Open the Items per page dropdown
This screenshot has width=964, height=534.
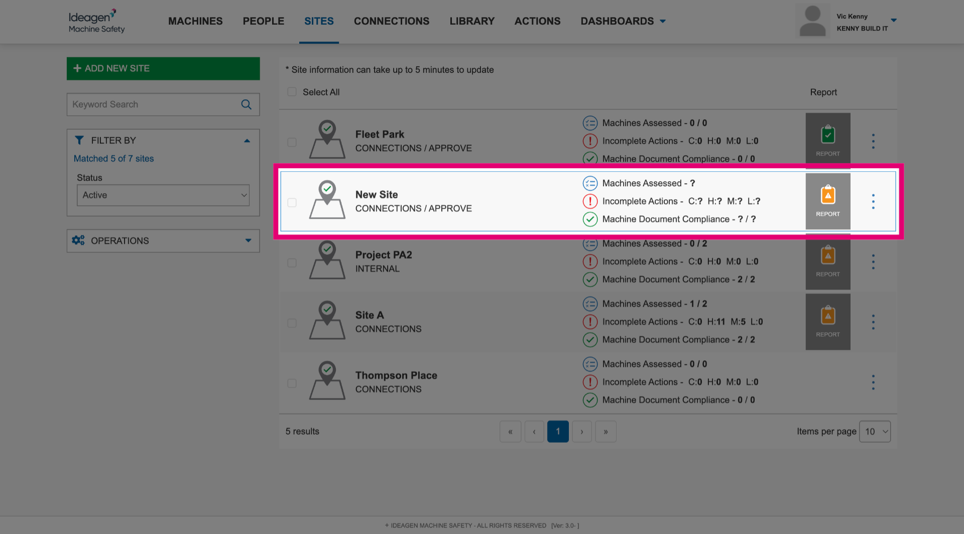tap(875, 432)
